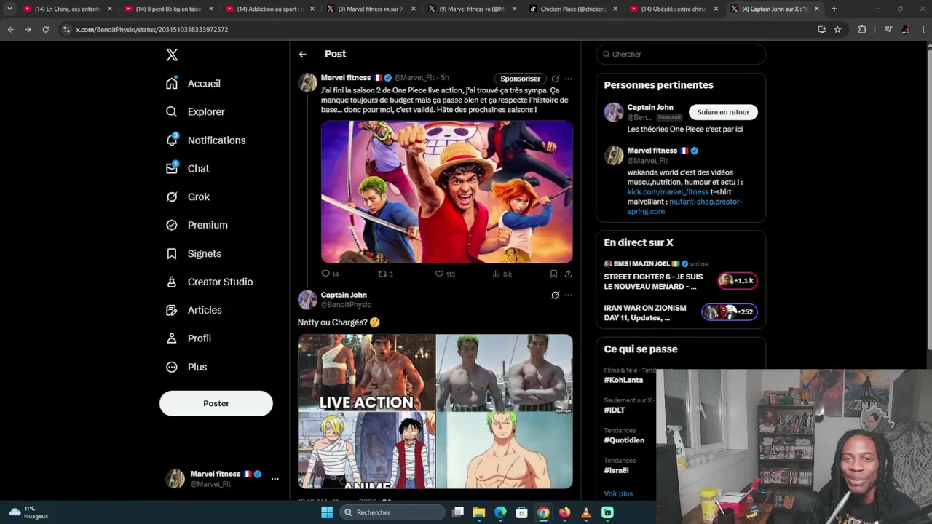Screen dimensions: 932x524
Task: Open account menu dots next to Marvel fitness
Action: [275, 478]
